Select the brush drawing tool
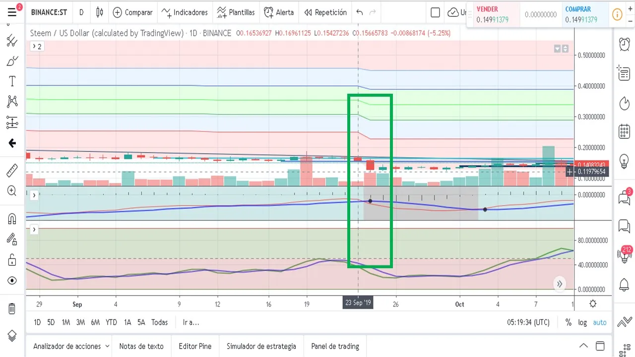The height and width of the screenshot is (357, 635). click(12, 61)
